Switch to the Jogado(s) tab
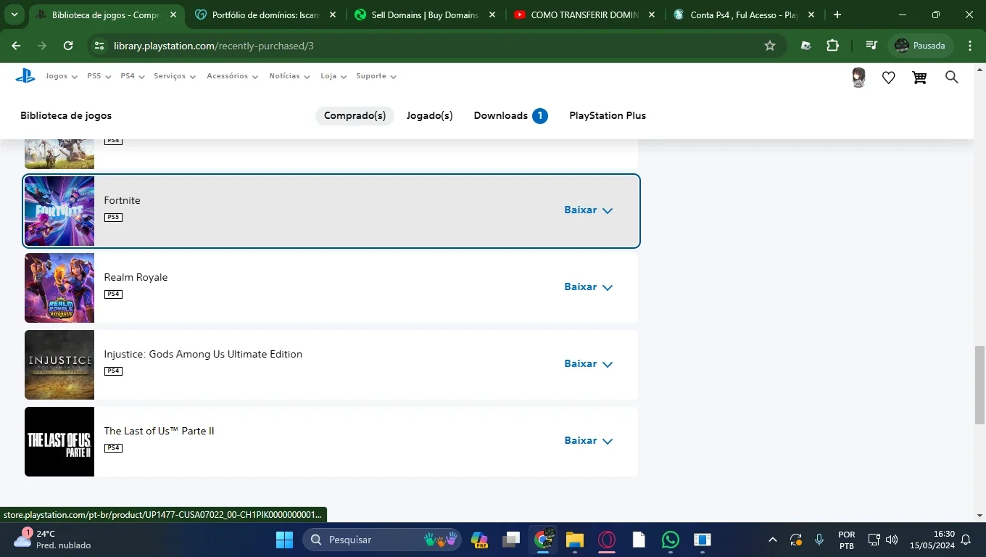 (x=429, y=116)
